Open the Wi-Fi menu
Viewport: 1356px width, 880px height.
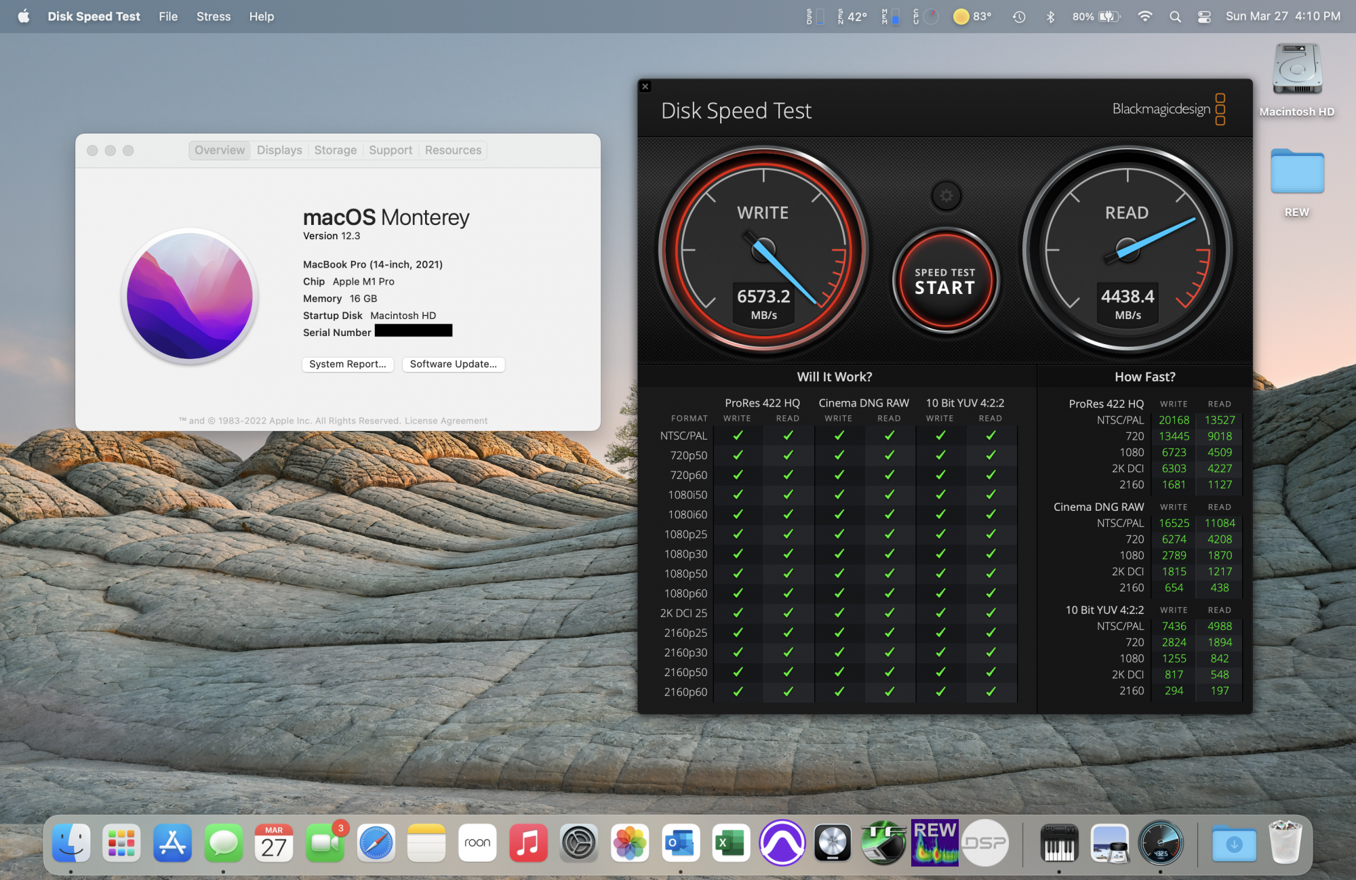click(x=1144, y=16)
